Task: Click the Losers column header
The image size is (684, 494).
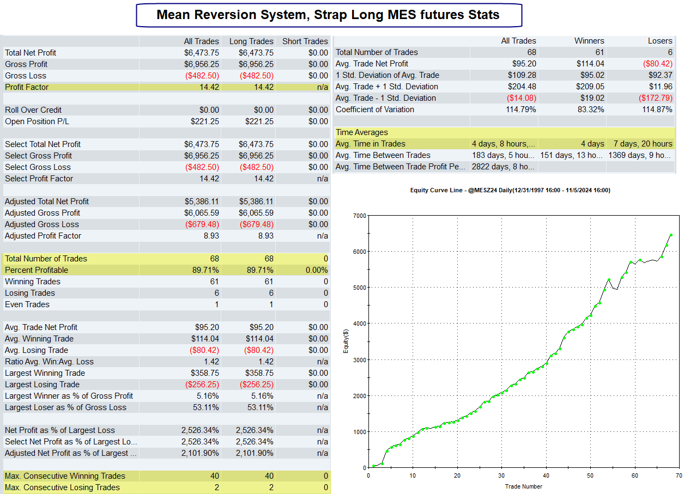Action: point(660,41)
